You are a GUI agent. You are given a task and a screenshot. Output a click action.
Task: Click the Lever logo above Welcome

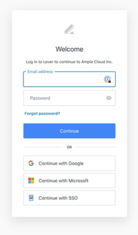[69, 29]
